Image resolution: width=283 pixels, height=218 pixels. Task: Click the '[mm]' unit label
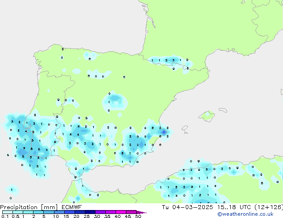click(49, 207)
